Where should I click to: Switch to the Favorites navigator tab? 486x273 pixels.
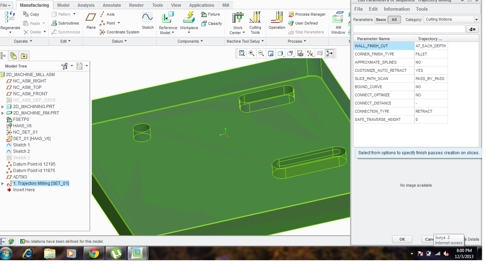pos(24,56)
